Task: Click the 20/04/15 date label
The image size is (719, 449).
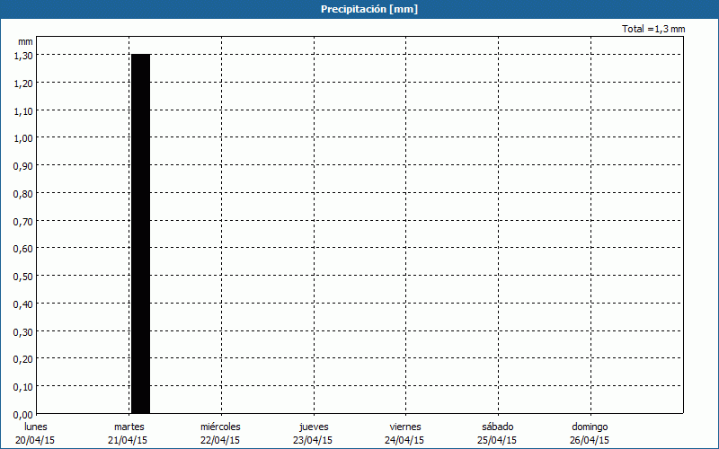Action: pyautogui.click(x=36, y=440)
